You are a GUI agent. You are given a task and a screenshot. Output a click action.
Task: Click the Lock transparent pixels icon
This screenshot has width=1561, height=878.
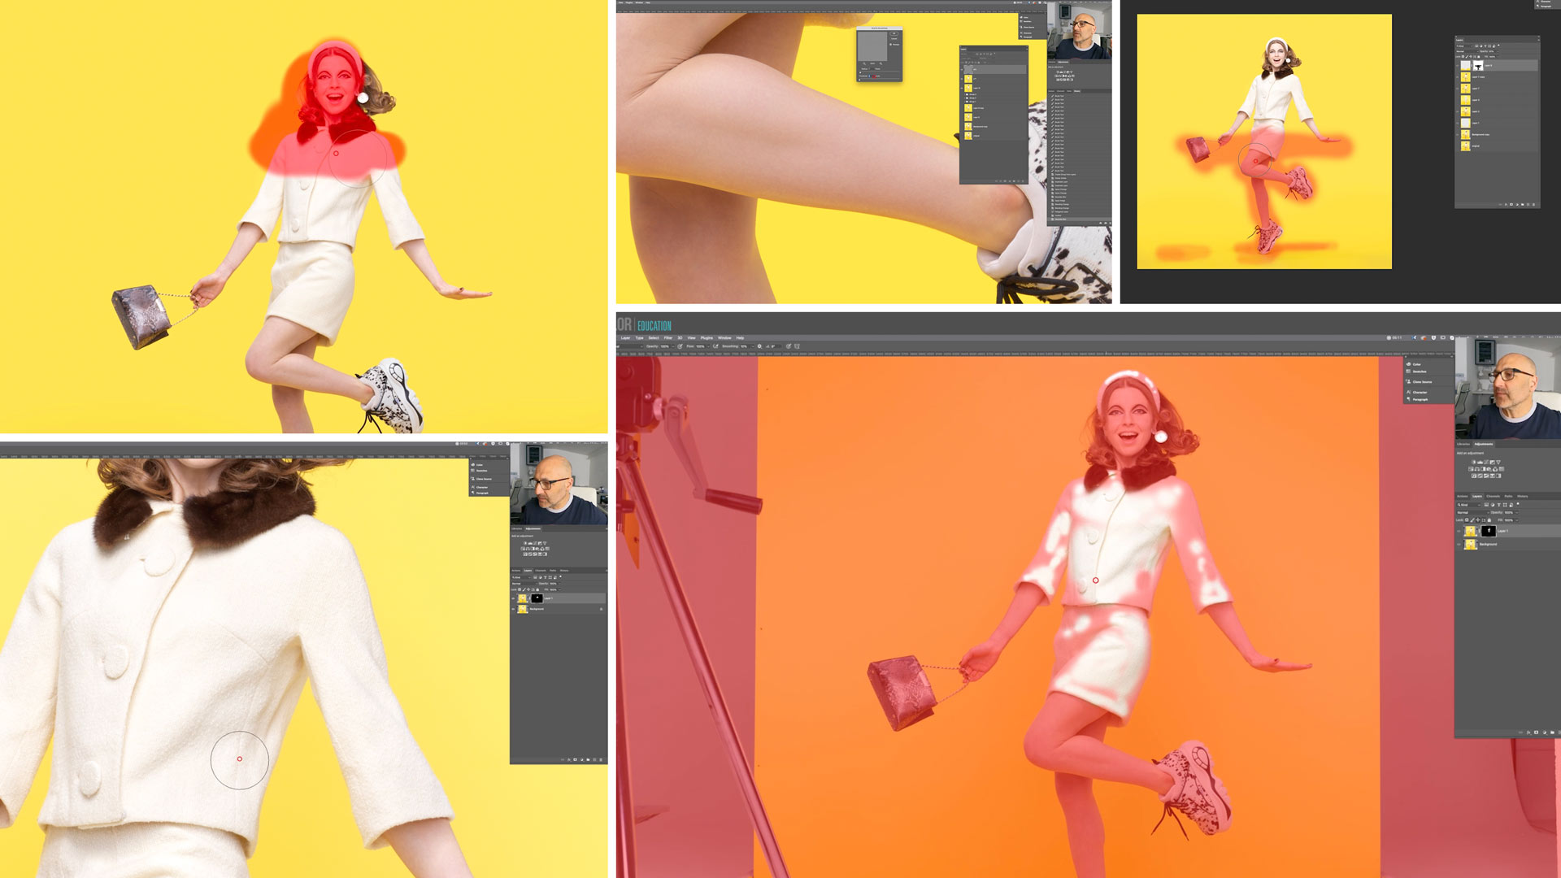(1466, 519)
